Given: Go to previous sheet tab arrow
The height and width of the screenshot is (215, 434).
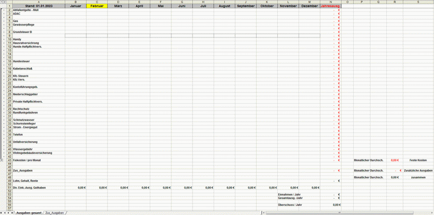Looking at the screenshot, I should tap(5, 213).
